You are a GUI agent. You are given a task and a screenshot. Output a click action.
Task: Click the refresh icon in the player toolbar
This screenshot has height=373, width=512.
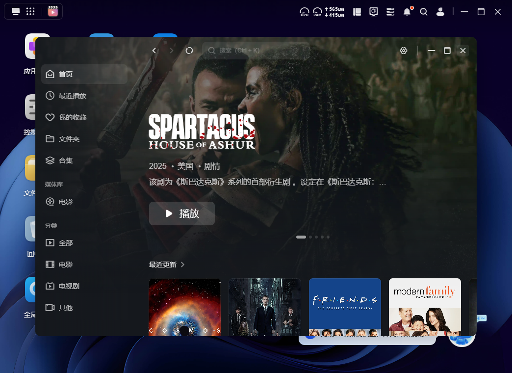click(x=189, y=51)
